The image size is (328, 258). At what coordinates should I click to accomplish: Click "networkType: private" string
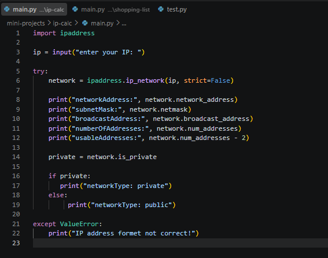pyautogui.click(x=126, y=186)
